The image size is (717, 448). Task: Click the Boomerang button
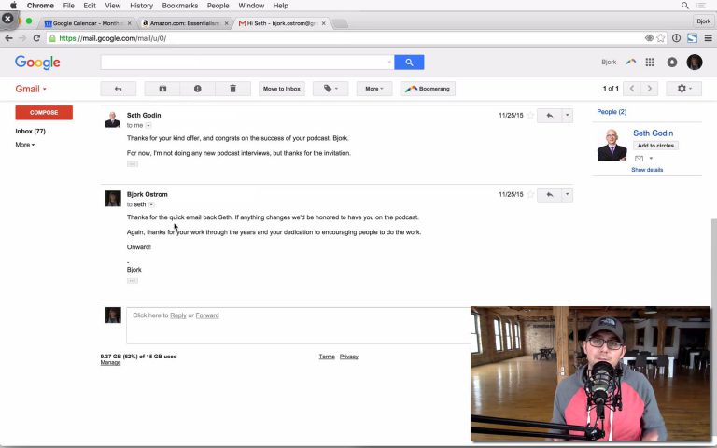click(428, 89)
